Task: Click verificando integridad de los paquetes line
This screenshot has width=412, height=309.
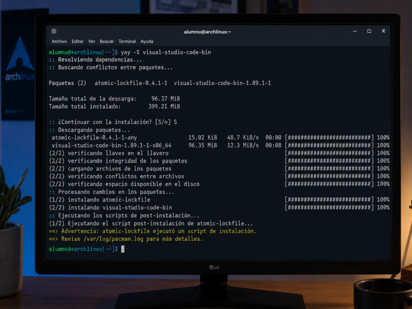Action: [x=118, y=161]
